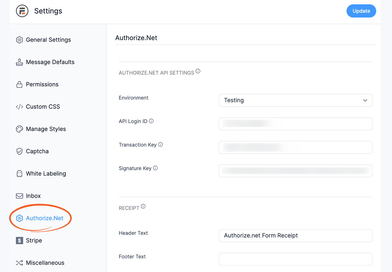Click the Inbox envelope icon
The image size is (392, 272).
click(19, 196)
